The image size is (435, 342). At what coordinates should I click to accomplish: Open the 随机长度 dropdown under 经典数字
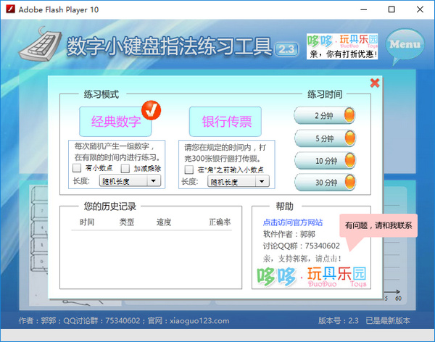[130, 181]
